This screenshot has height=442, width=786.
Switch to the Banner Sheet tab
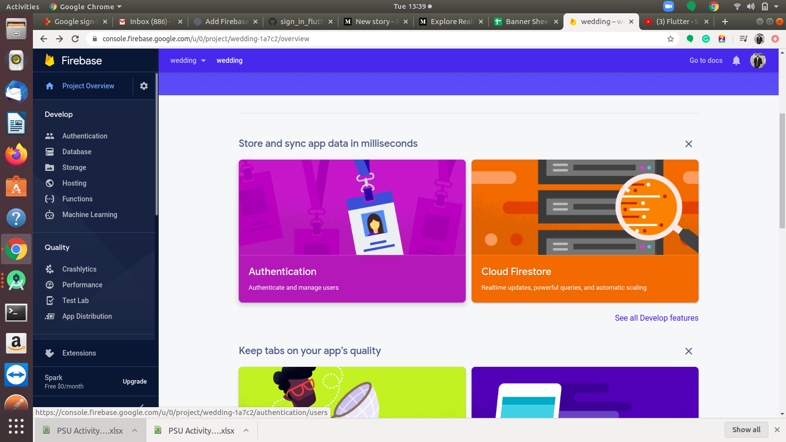(526, 22)
